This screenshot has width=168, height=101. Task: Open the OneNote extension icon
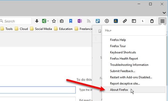pos(80,21)
